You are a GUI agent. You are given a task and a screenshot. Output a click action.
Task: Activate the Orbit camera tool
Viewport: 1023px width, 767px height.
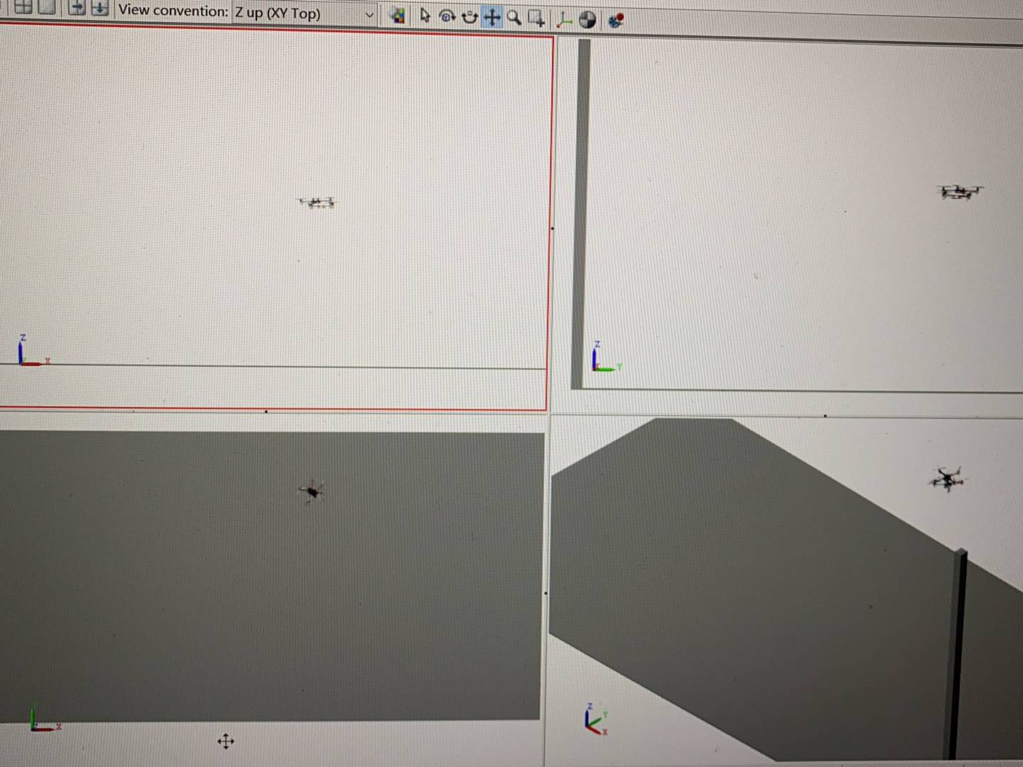pyautogui.click(x=448, y=16)
